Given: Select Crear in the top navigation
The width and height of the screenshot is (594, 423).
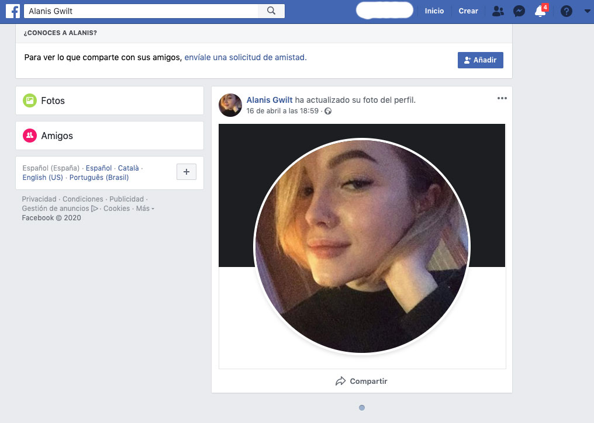Looking at the screenshot, I should tap(468, 11).
